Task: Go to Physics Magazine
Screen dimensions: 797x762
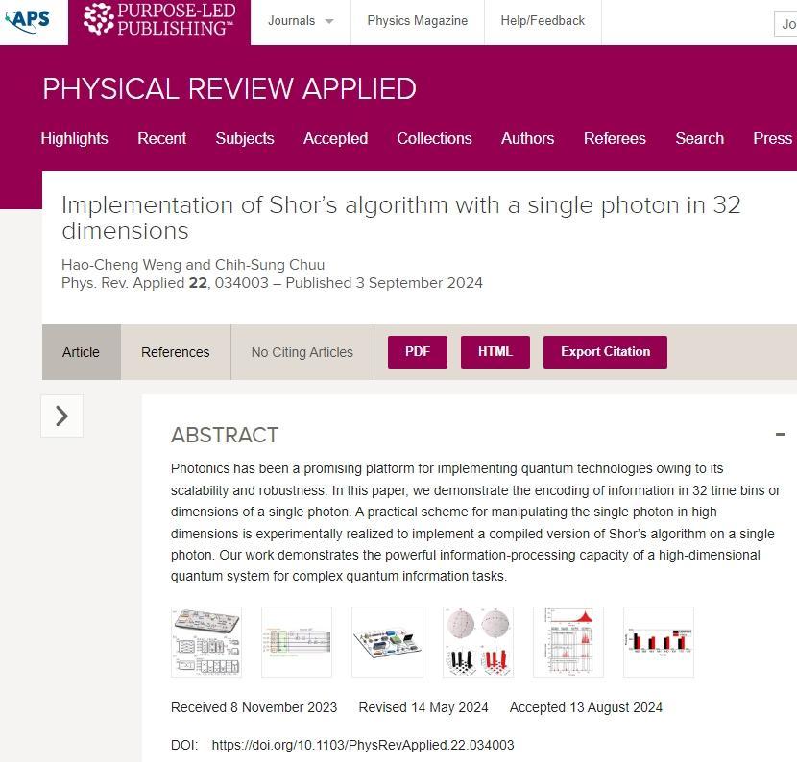Action: point(418,21)
